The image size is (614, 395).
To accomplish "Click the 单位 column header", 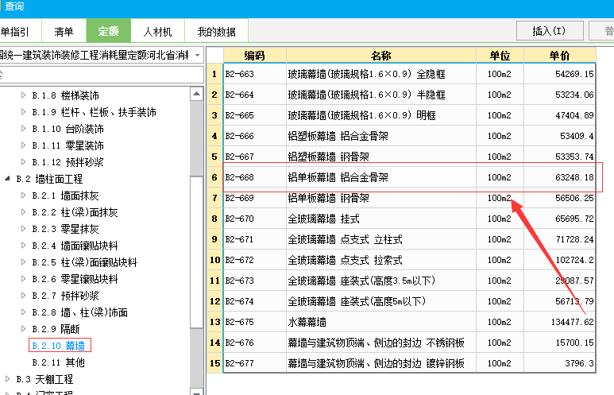I will pos(500,56).
